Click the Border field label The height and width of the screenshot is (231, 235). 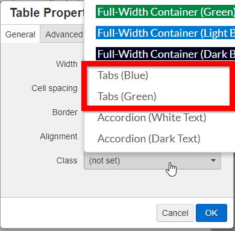[x=64, y=112]
